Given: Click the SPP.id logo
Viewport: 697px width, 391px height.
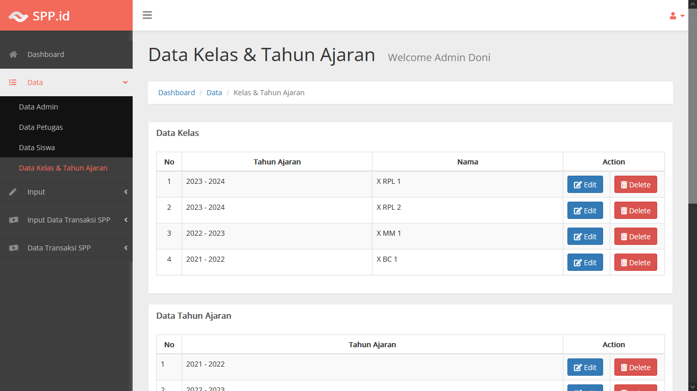Looking at the screenshot, I should (39, 16).
